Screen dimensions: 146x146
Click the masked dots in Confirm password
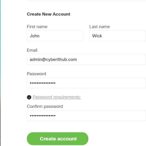43,116
